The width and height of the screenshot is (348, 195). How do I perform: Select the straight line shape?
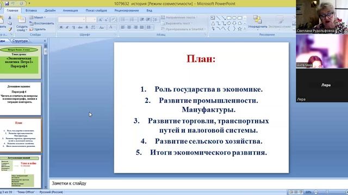pyautogui.click(x=218, y=18)
